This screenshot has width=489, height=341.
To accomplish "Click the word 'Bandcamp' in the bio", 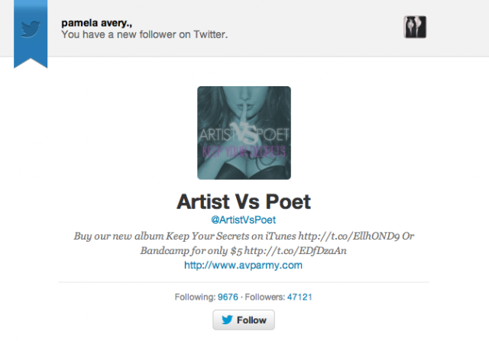I will 160,251.
